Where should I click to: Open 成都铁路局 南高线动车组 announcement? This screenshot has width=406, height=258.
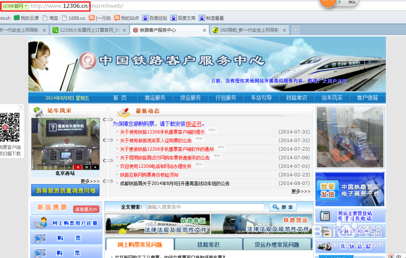pyautogui.click(x=175, y=183)
